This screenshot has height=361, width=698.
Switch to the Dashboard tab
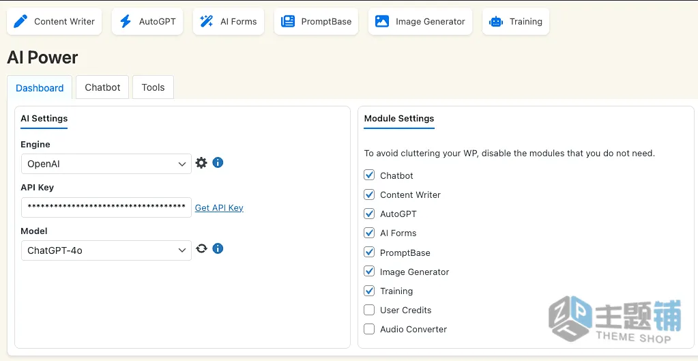(40, 87)
